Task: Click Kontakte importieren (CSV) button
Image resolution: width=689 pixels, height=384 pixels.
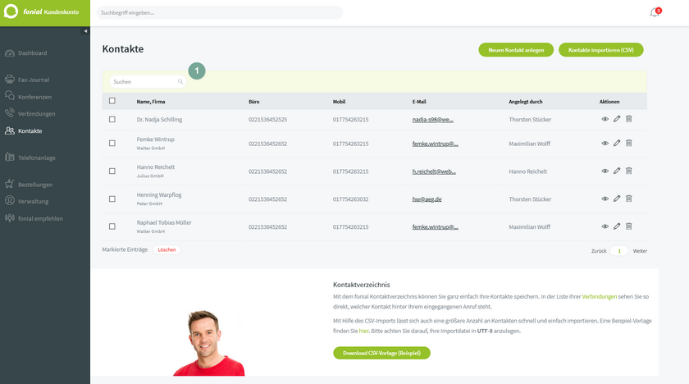Action: pyautogui.click(x=600, y=50)
